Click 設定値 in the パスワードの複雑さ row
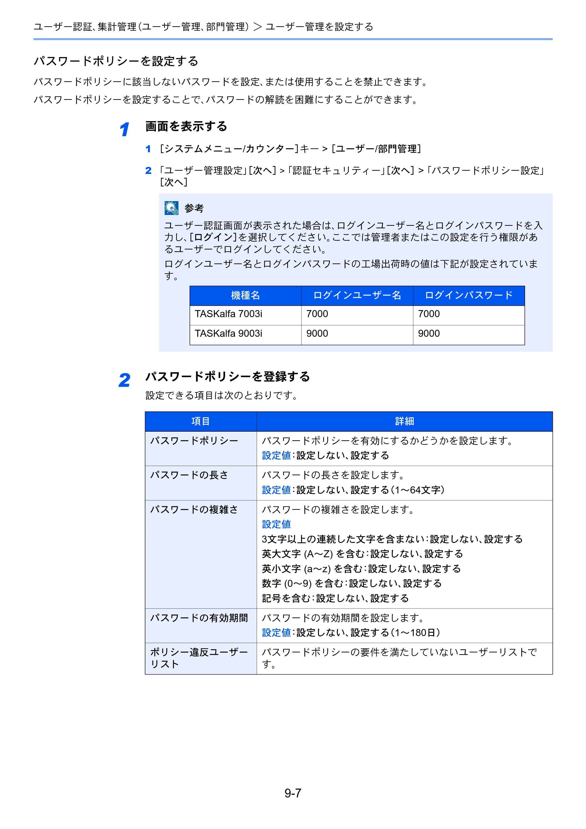 pos(276,524)
